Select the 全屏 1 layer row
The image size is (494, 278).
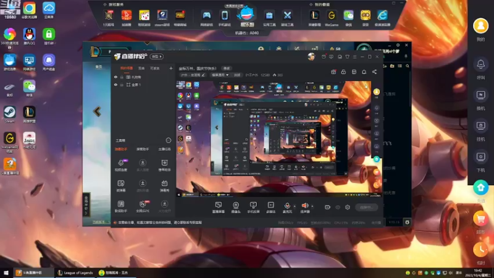click(x=143, y=85)
